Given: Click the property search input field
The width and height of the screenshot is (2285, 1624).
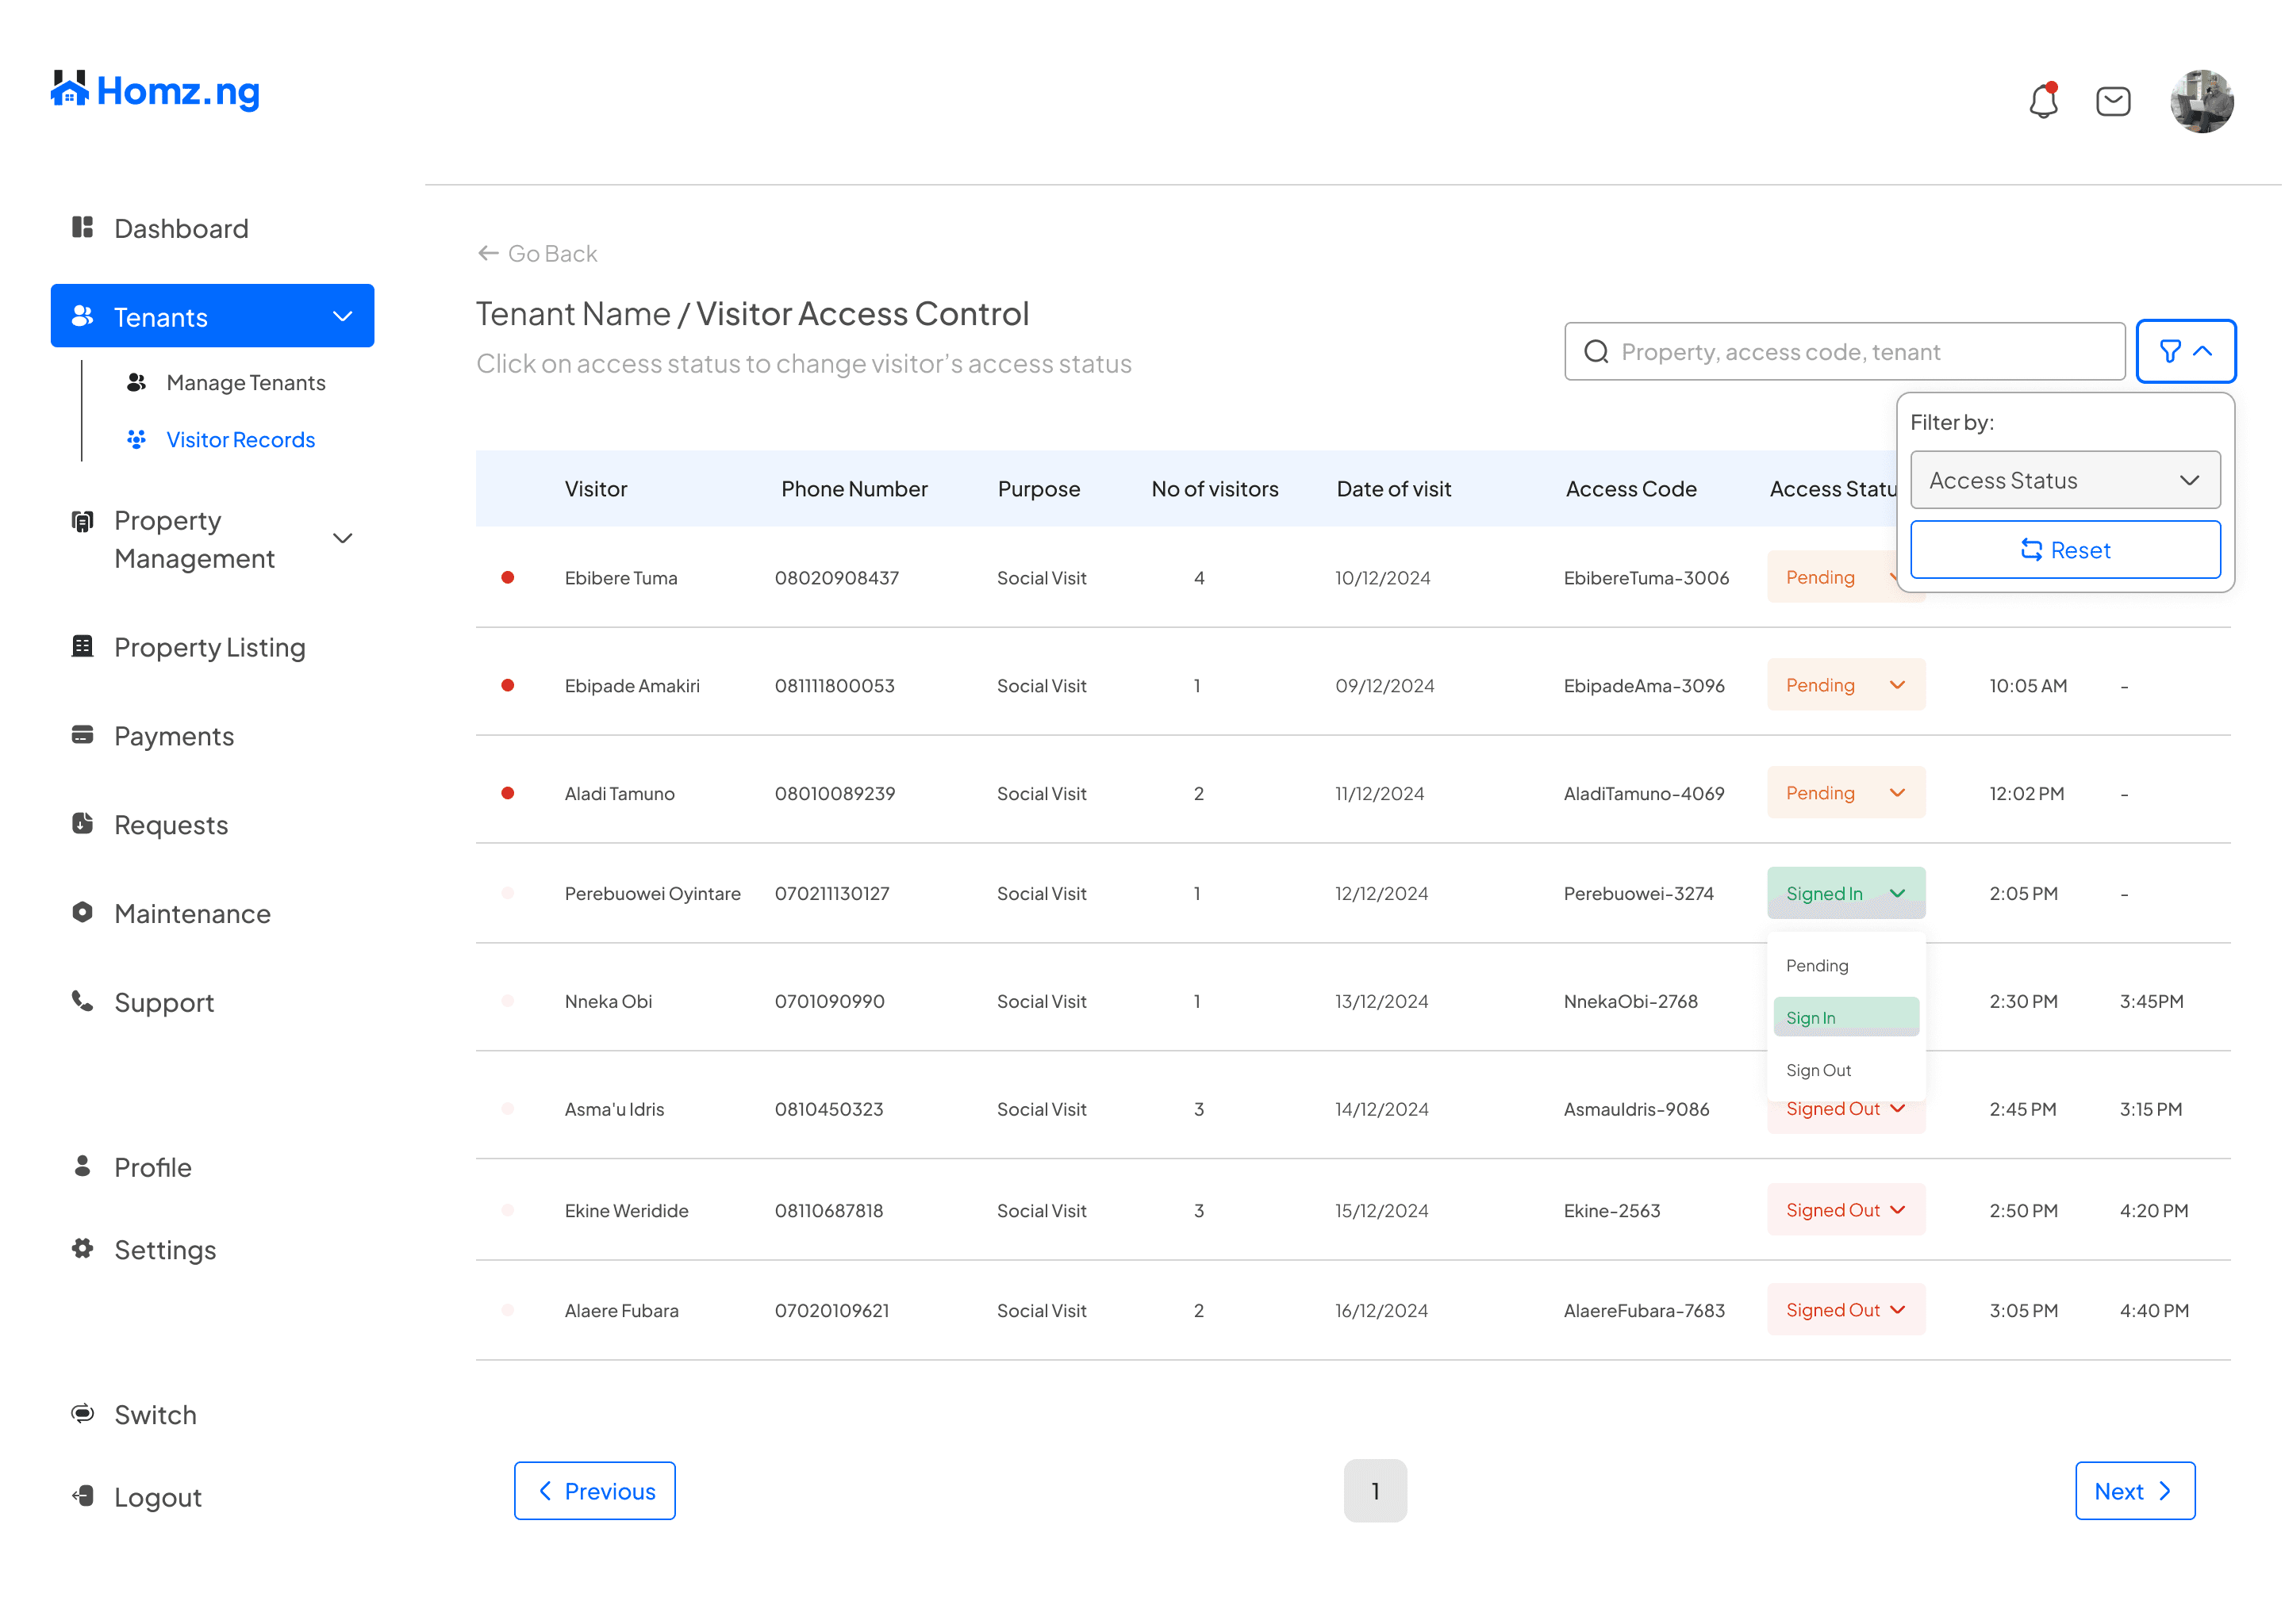Looking at the screenshot, I should tap(1844, 352).
